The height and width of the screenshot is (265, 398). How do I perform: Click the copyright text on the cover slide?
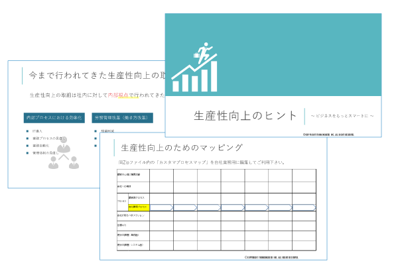[328, 134]
